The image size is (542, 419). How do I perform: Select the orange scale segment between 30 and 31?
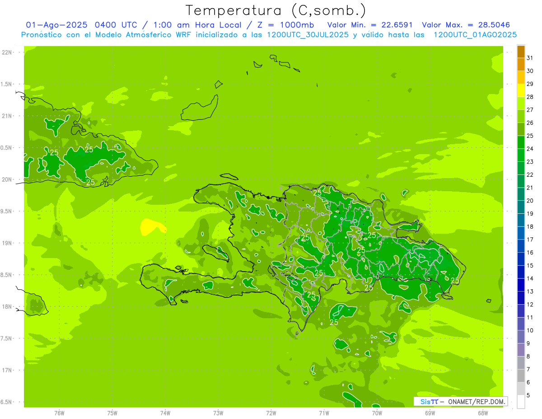[521, 64]
